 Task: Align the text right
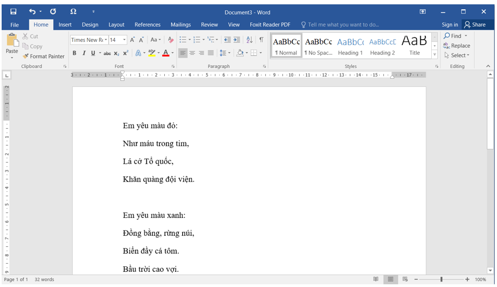click(x=201, y=53)
